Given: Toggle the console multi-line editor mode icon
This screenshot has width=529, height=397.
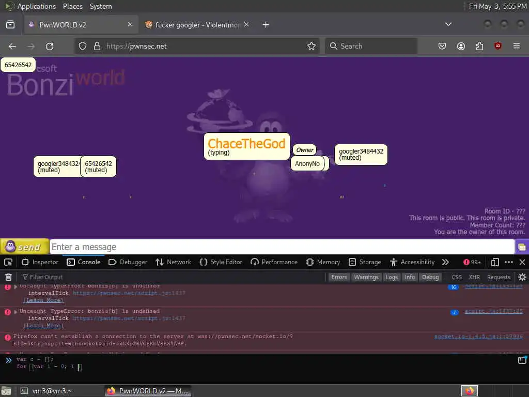Looking at the screenshot, I should tap(522, 360).
